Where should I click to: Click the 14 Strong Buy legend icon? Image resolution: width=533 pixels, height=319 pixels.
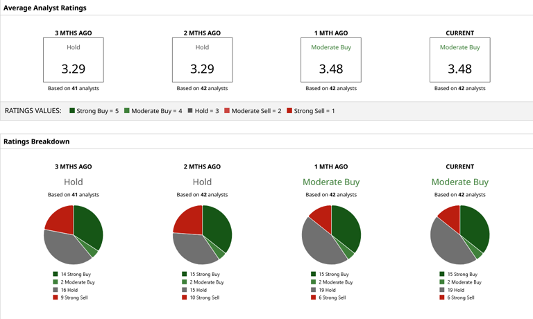point(56,274)
